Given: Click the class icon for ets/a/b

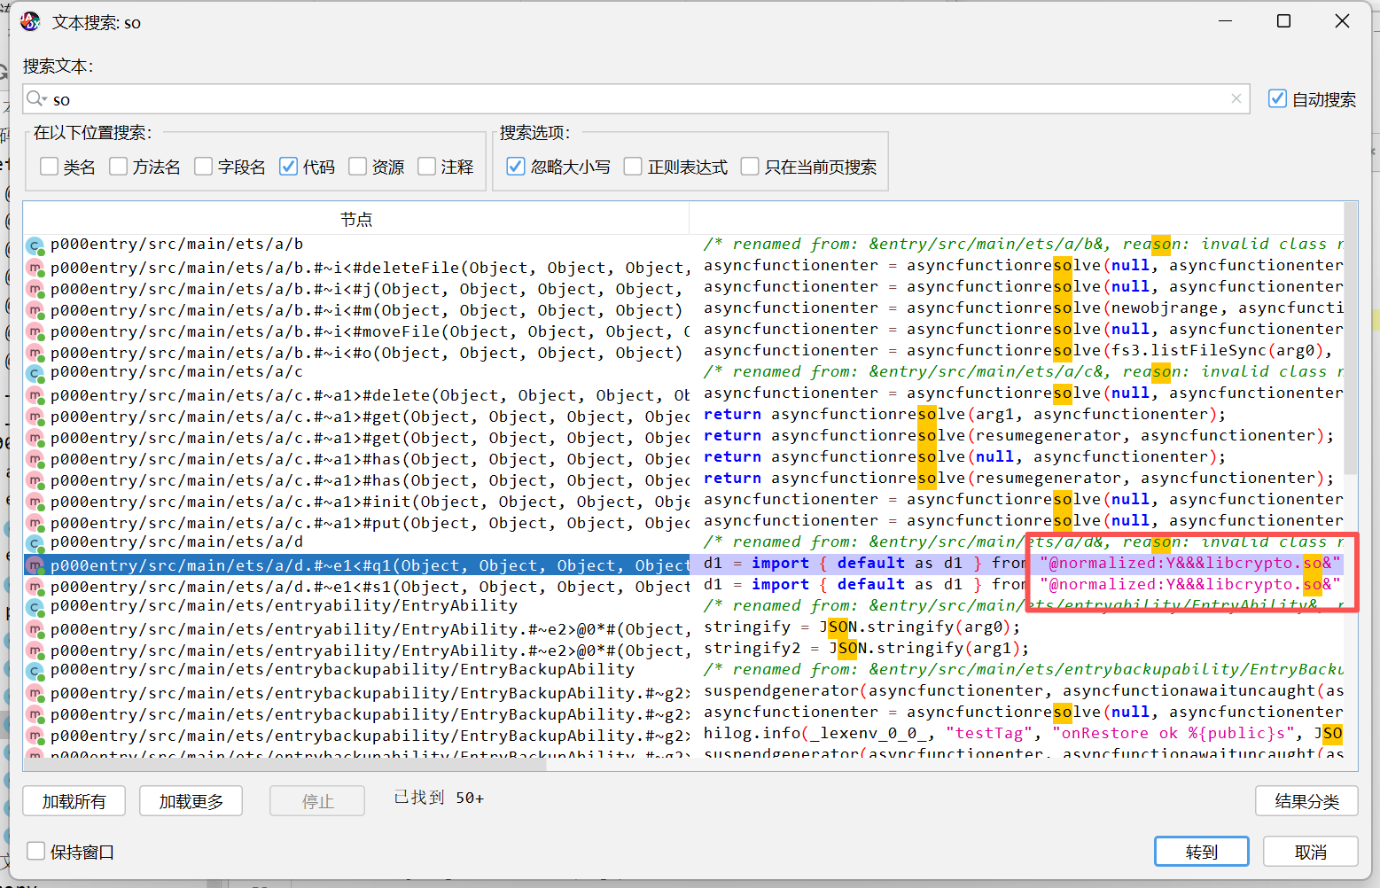Looking at the screenshot, I should pos(35,245).
